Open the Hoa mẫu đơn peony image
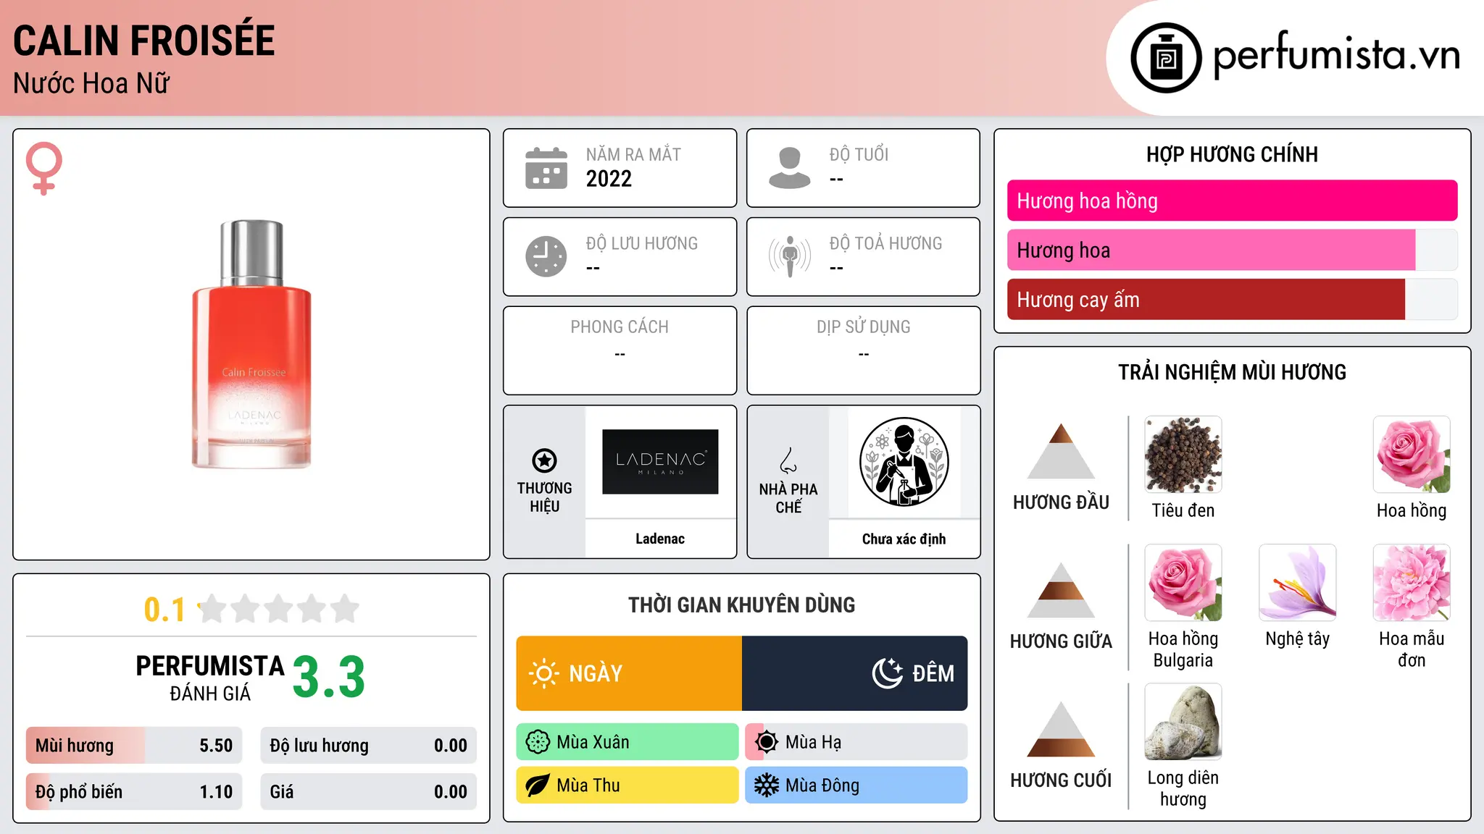The width and height of the screenshot is (1484, 834). [1412, 583]
